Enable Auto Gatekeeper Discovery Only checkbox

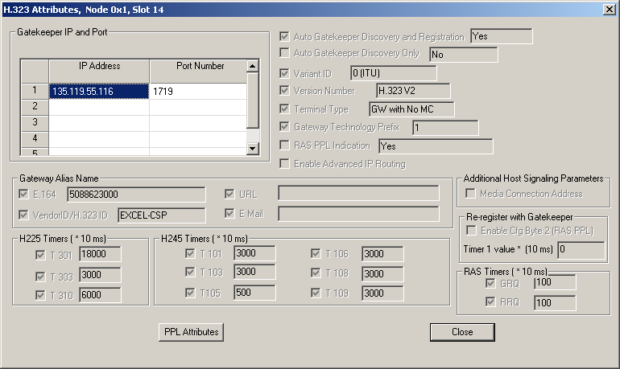[284, 53]
